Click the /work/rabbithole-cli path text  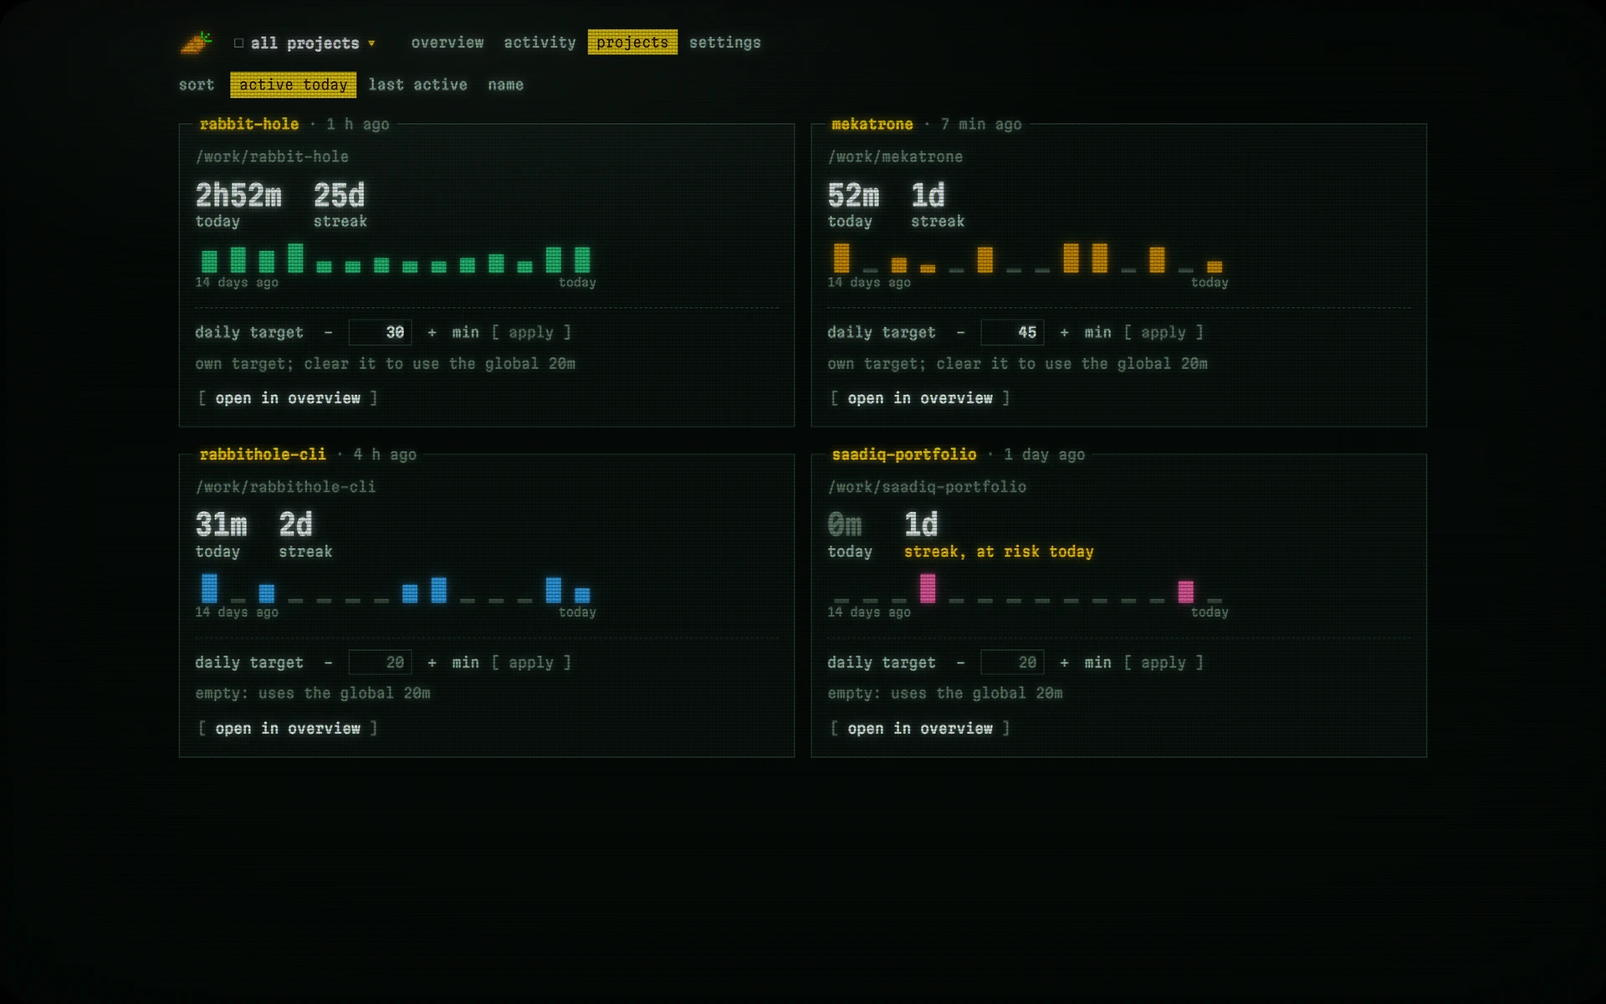285,487
